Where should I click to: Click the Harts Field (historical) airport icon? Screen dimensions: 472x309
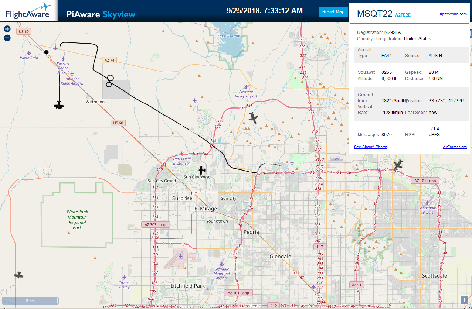(181, 154)
